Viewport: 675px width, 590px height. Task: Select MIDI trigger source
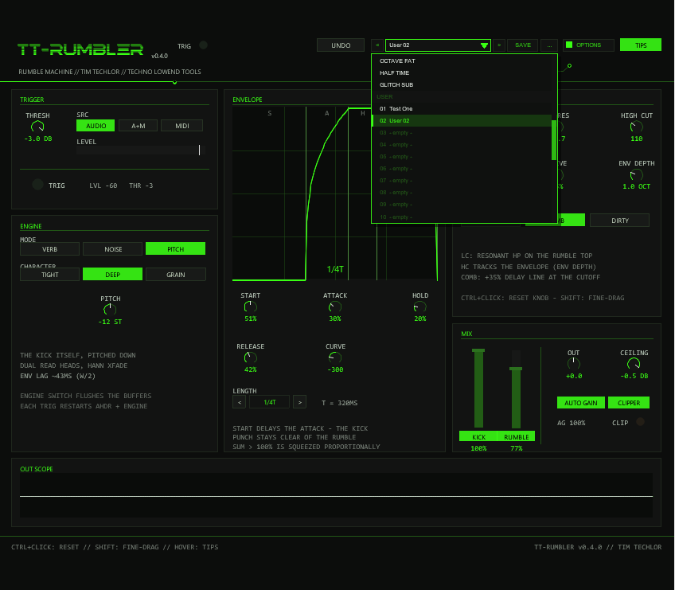point(181,126)
